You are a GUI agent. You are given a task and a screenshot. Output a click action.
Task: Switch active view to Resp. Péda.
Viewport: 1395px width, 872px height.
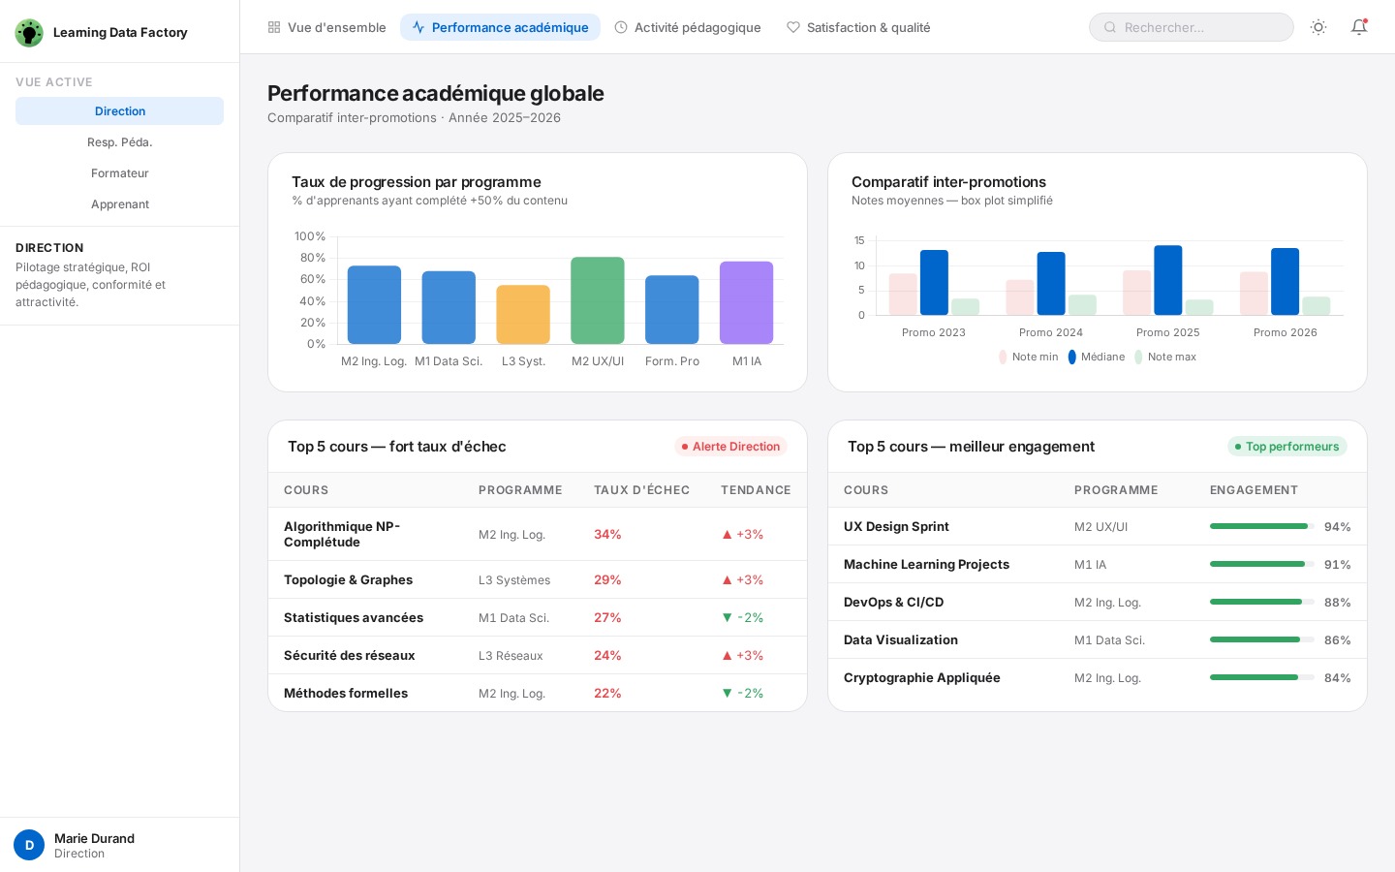[x=119, y=142]
